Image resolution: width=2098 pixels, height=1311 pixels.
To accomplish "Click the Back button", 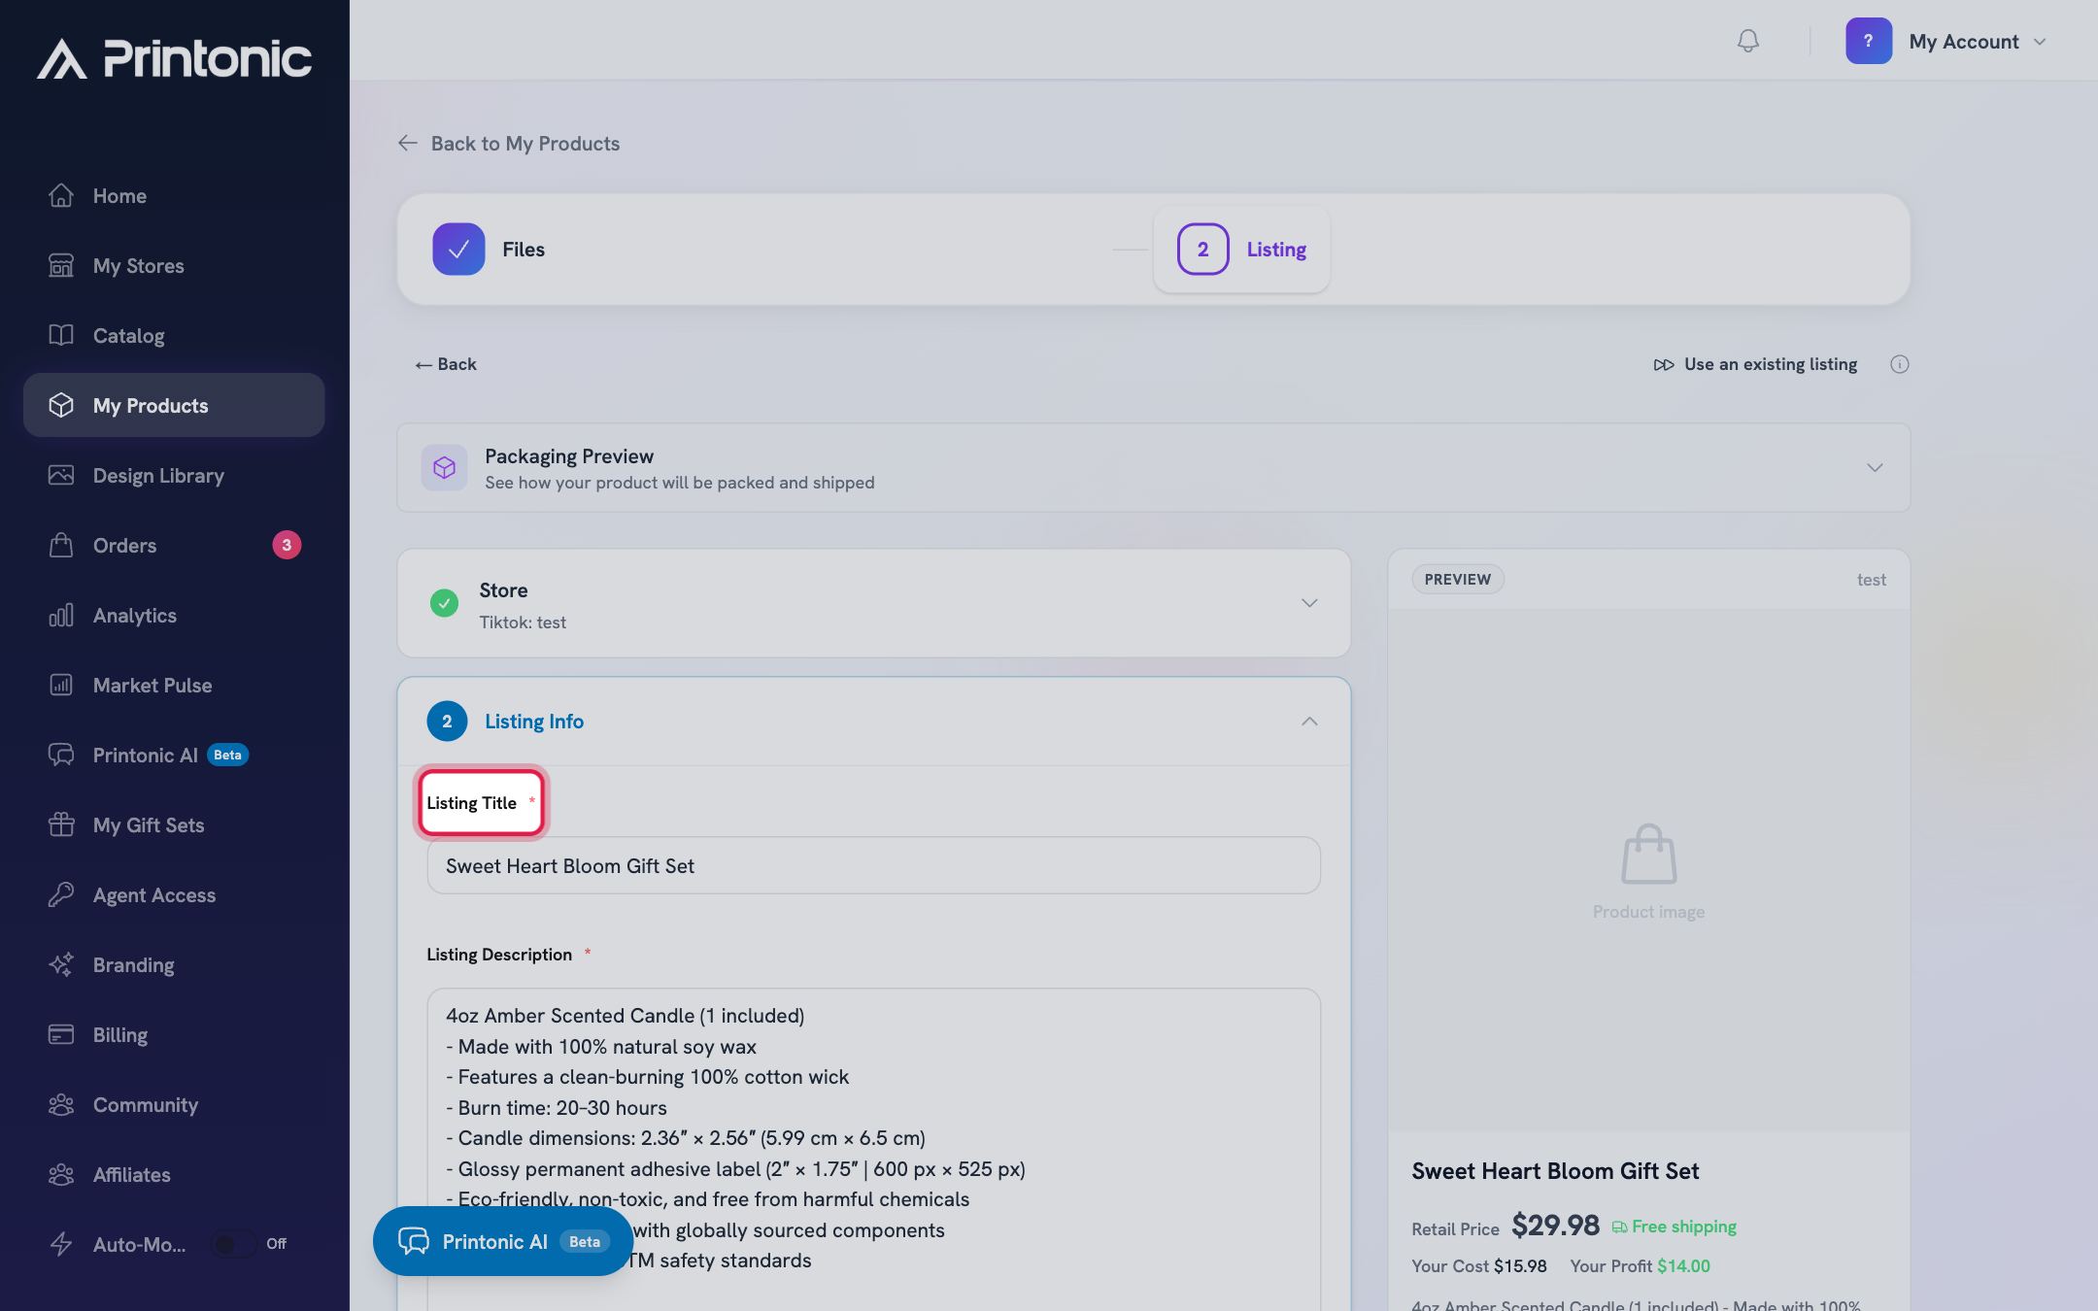I will [x=446, y=364].
